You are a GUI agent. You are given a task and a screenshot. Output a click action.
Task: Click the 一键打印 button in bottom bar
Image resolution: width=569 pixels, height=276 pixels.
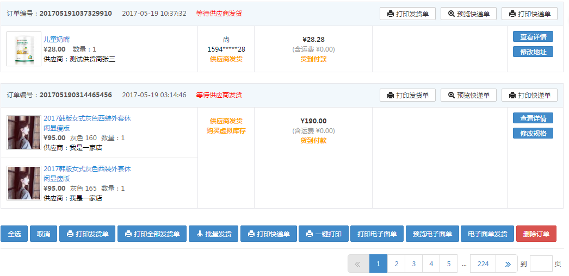coord(323,234)
